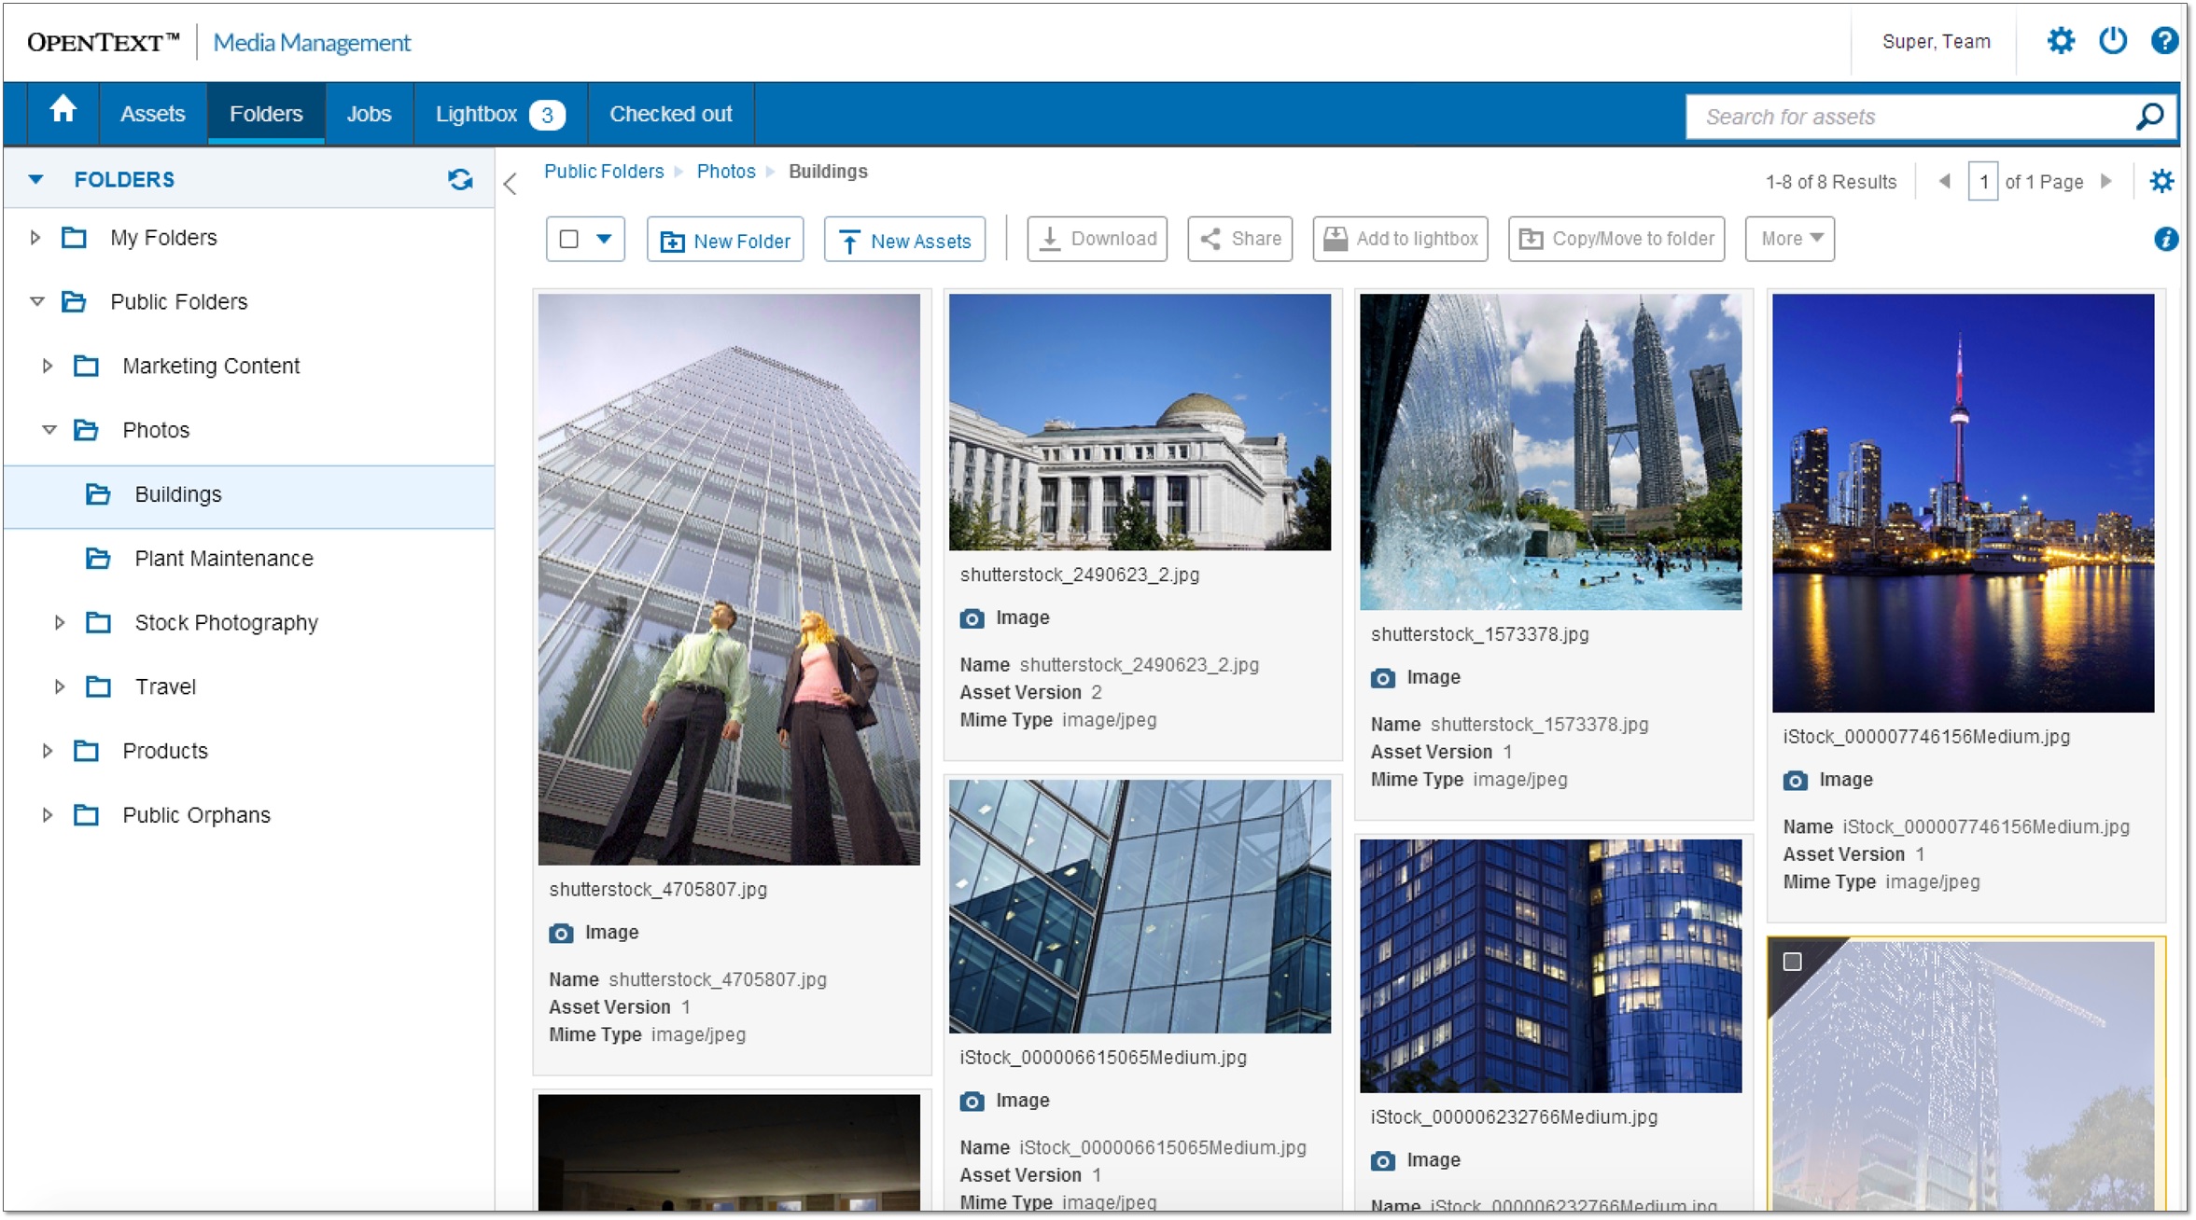Open the Jobs tab
Viewport: 2196px width, 1220px height.
click(369, 114)
